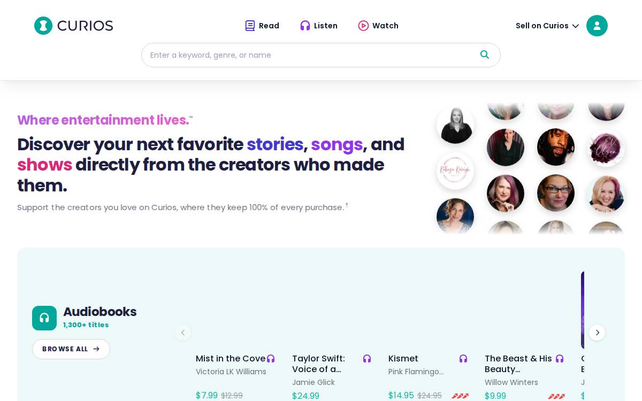Image resolution: width=642 pixels, height=401 pixels.
Task: Click the Read book icon
Action: [x=250, y=26]
